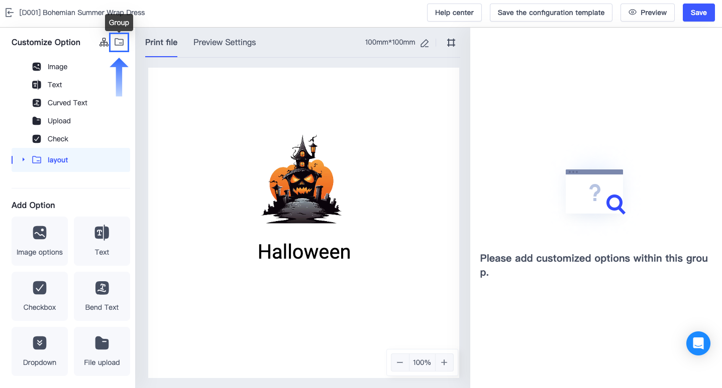This screenshot has width=722, height=388.
Task: Expand the layout group in the sidebar
Action: tap(23, 159)
